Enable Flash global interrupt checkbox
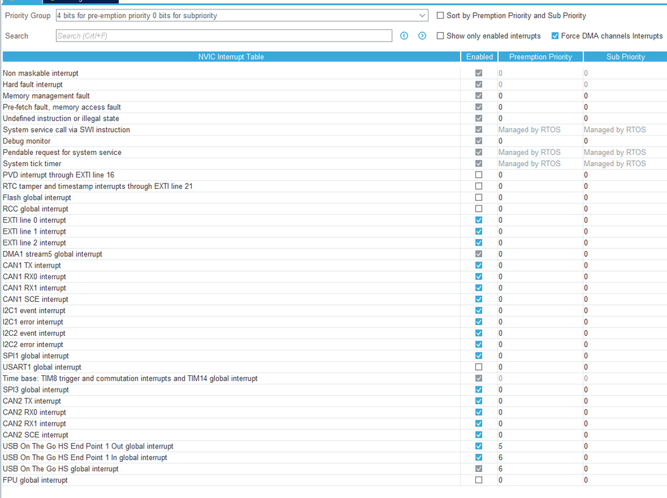The width and height of the screenshot is (667, 498). point(479,198)
